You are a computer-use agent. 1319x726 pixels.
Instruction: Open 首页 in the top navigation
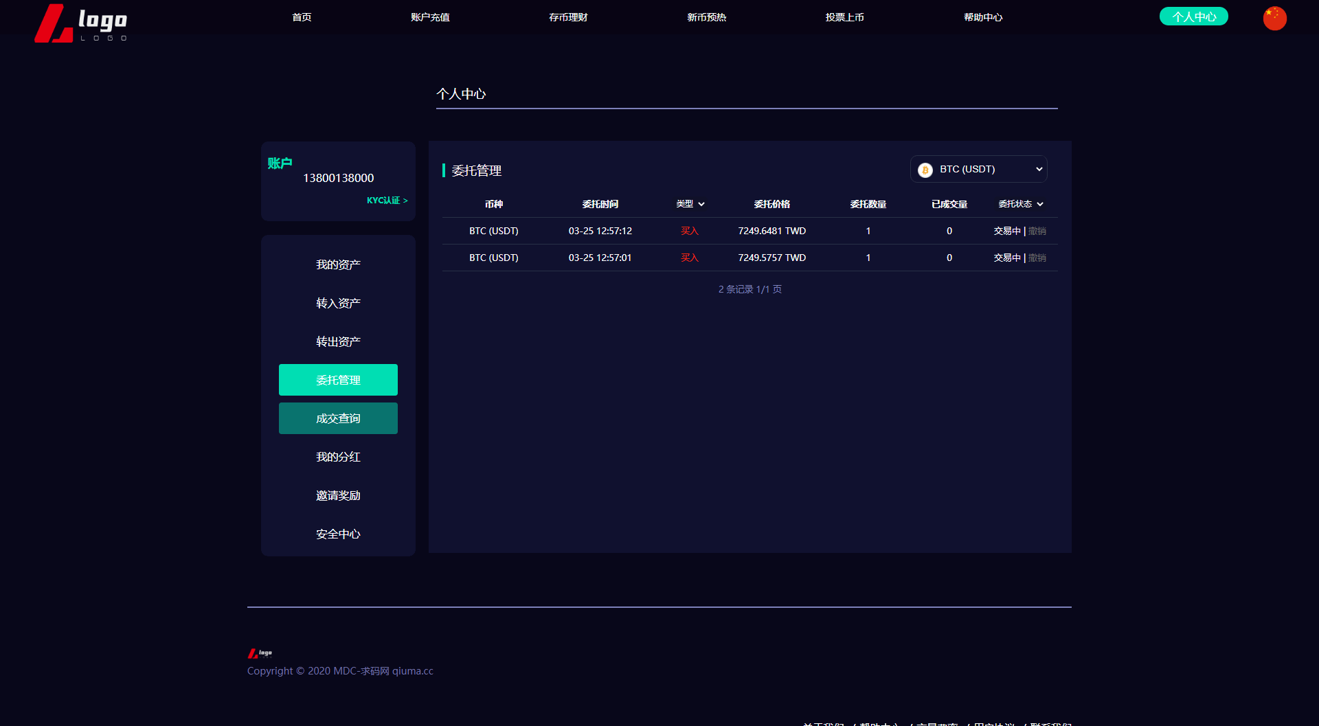302,17
